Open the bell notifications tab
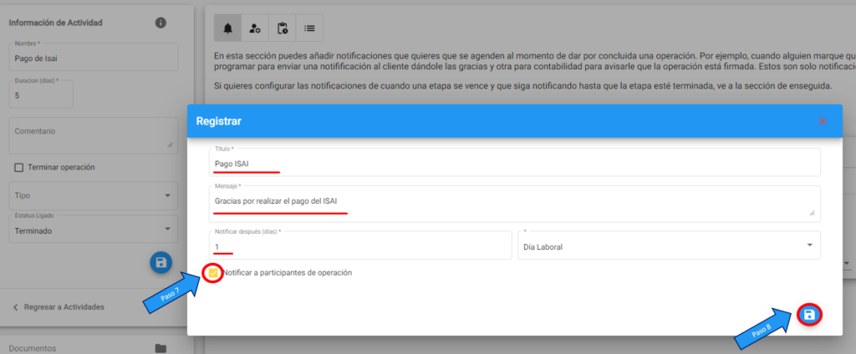 pos(227,28)
